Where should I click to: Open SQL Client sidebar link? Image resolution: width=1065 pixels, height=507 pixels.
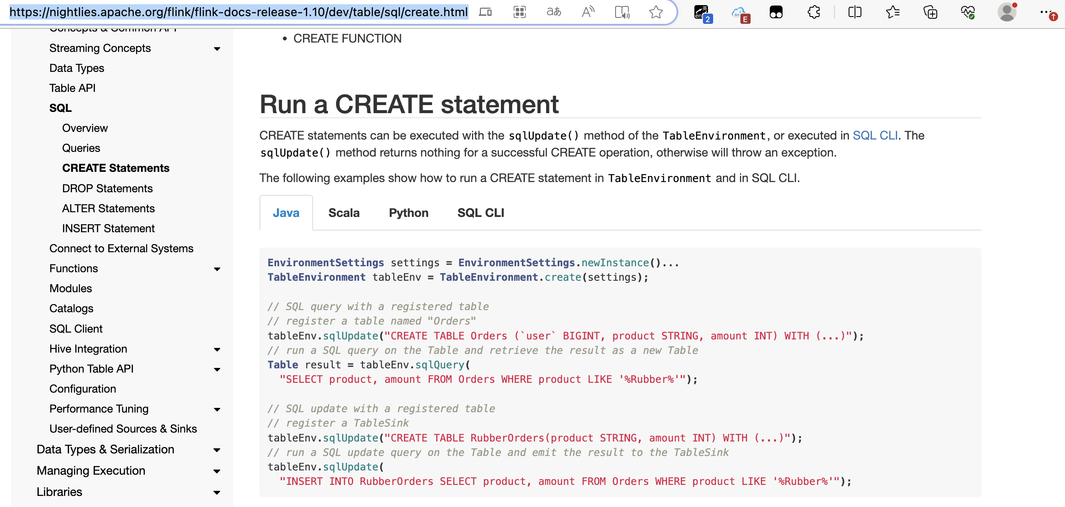[76, 329]
